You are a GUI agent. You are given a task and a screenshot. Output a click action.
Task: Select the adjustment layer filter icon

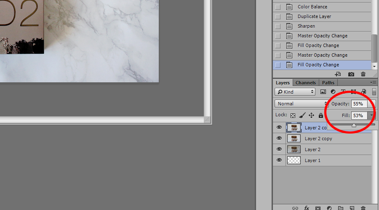[x=333, y=92]
